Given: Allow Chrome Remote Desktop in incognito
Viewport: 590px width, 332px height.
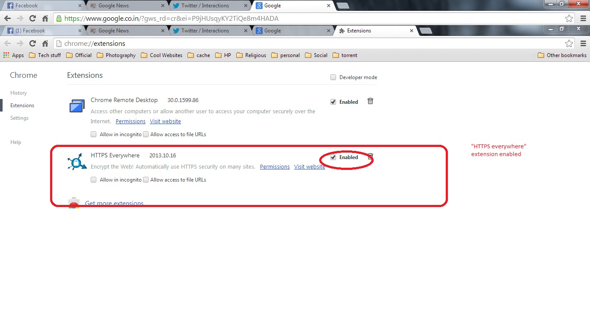Looking at the screenshot, I should pos(93,134).
